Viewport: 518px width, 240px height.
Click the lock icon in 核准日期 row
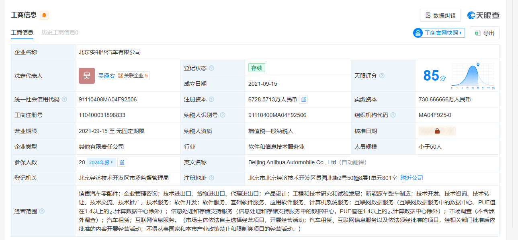click(x=437, y=131)
